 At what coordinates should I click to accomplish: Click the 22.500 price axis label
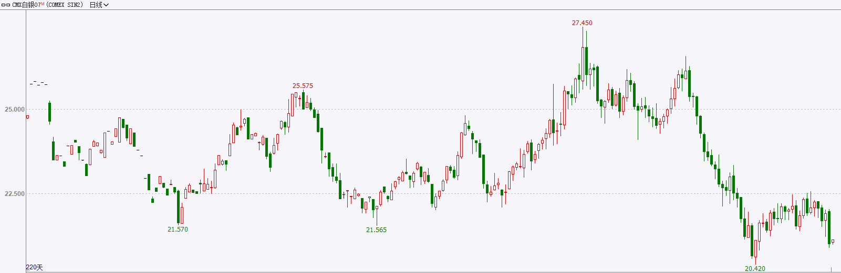tap(15, 194)
